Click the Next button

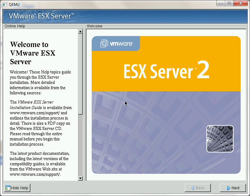(x=233, y=188)
